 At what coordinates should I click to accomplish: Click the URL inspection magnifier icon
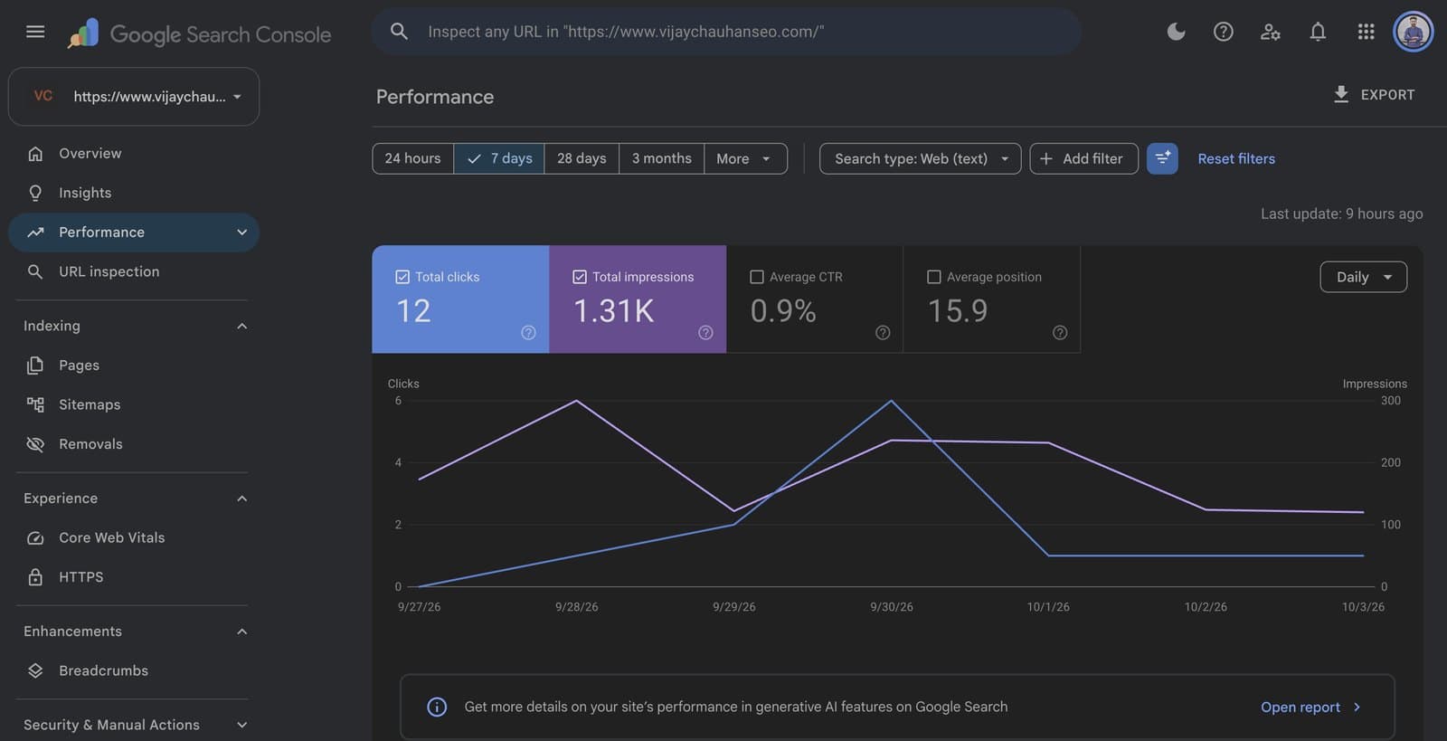pyautogui.click(x=35, y=271)
